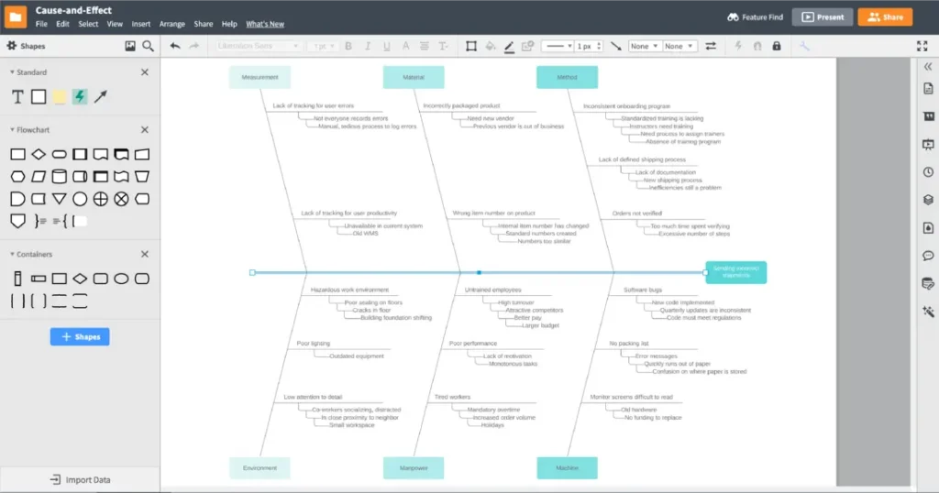Collapse the Flowchart shapes section
This screenshot has height=493, width=939.
point(144,130)
